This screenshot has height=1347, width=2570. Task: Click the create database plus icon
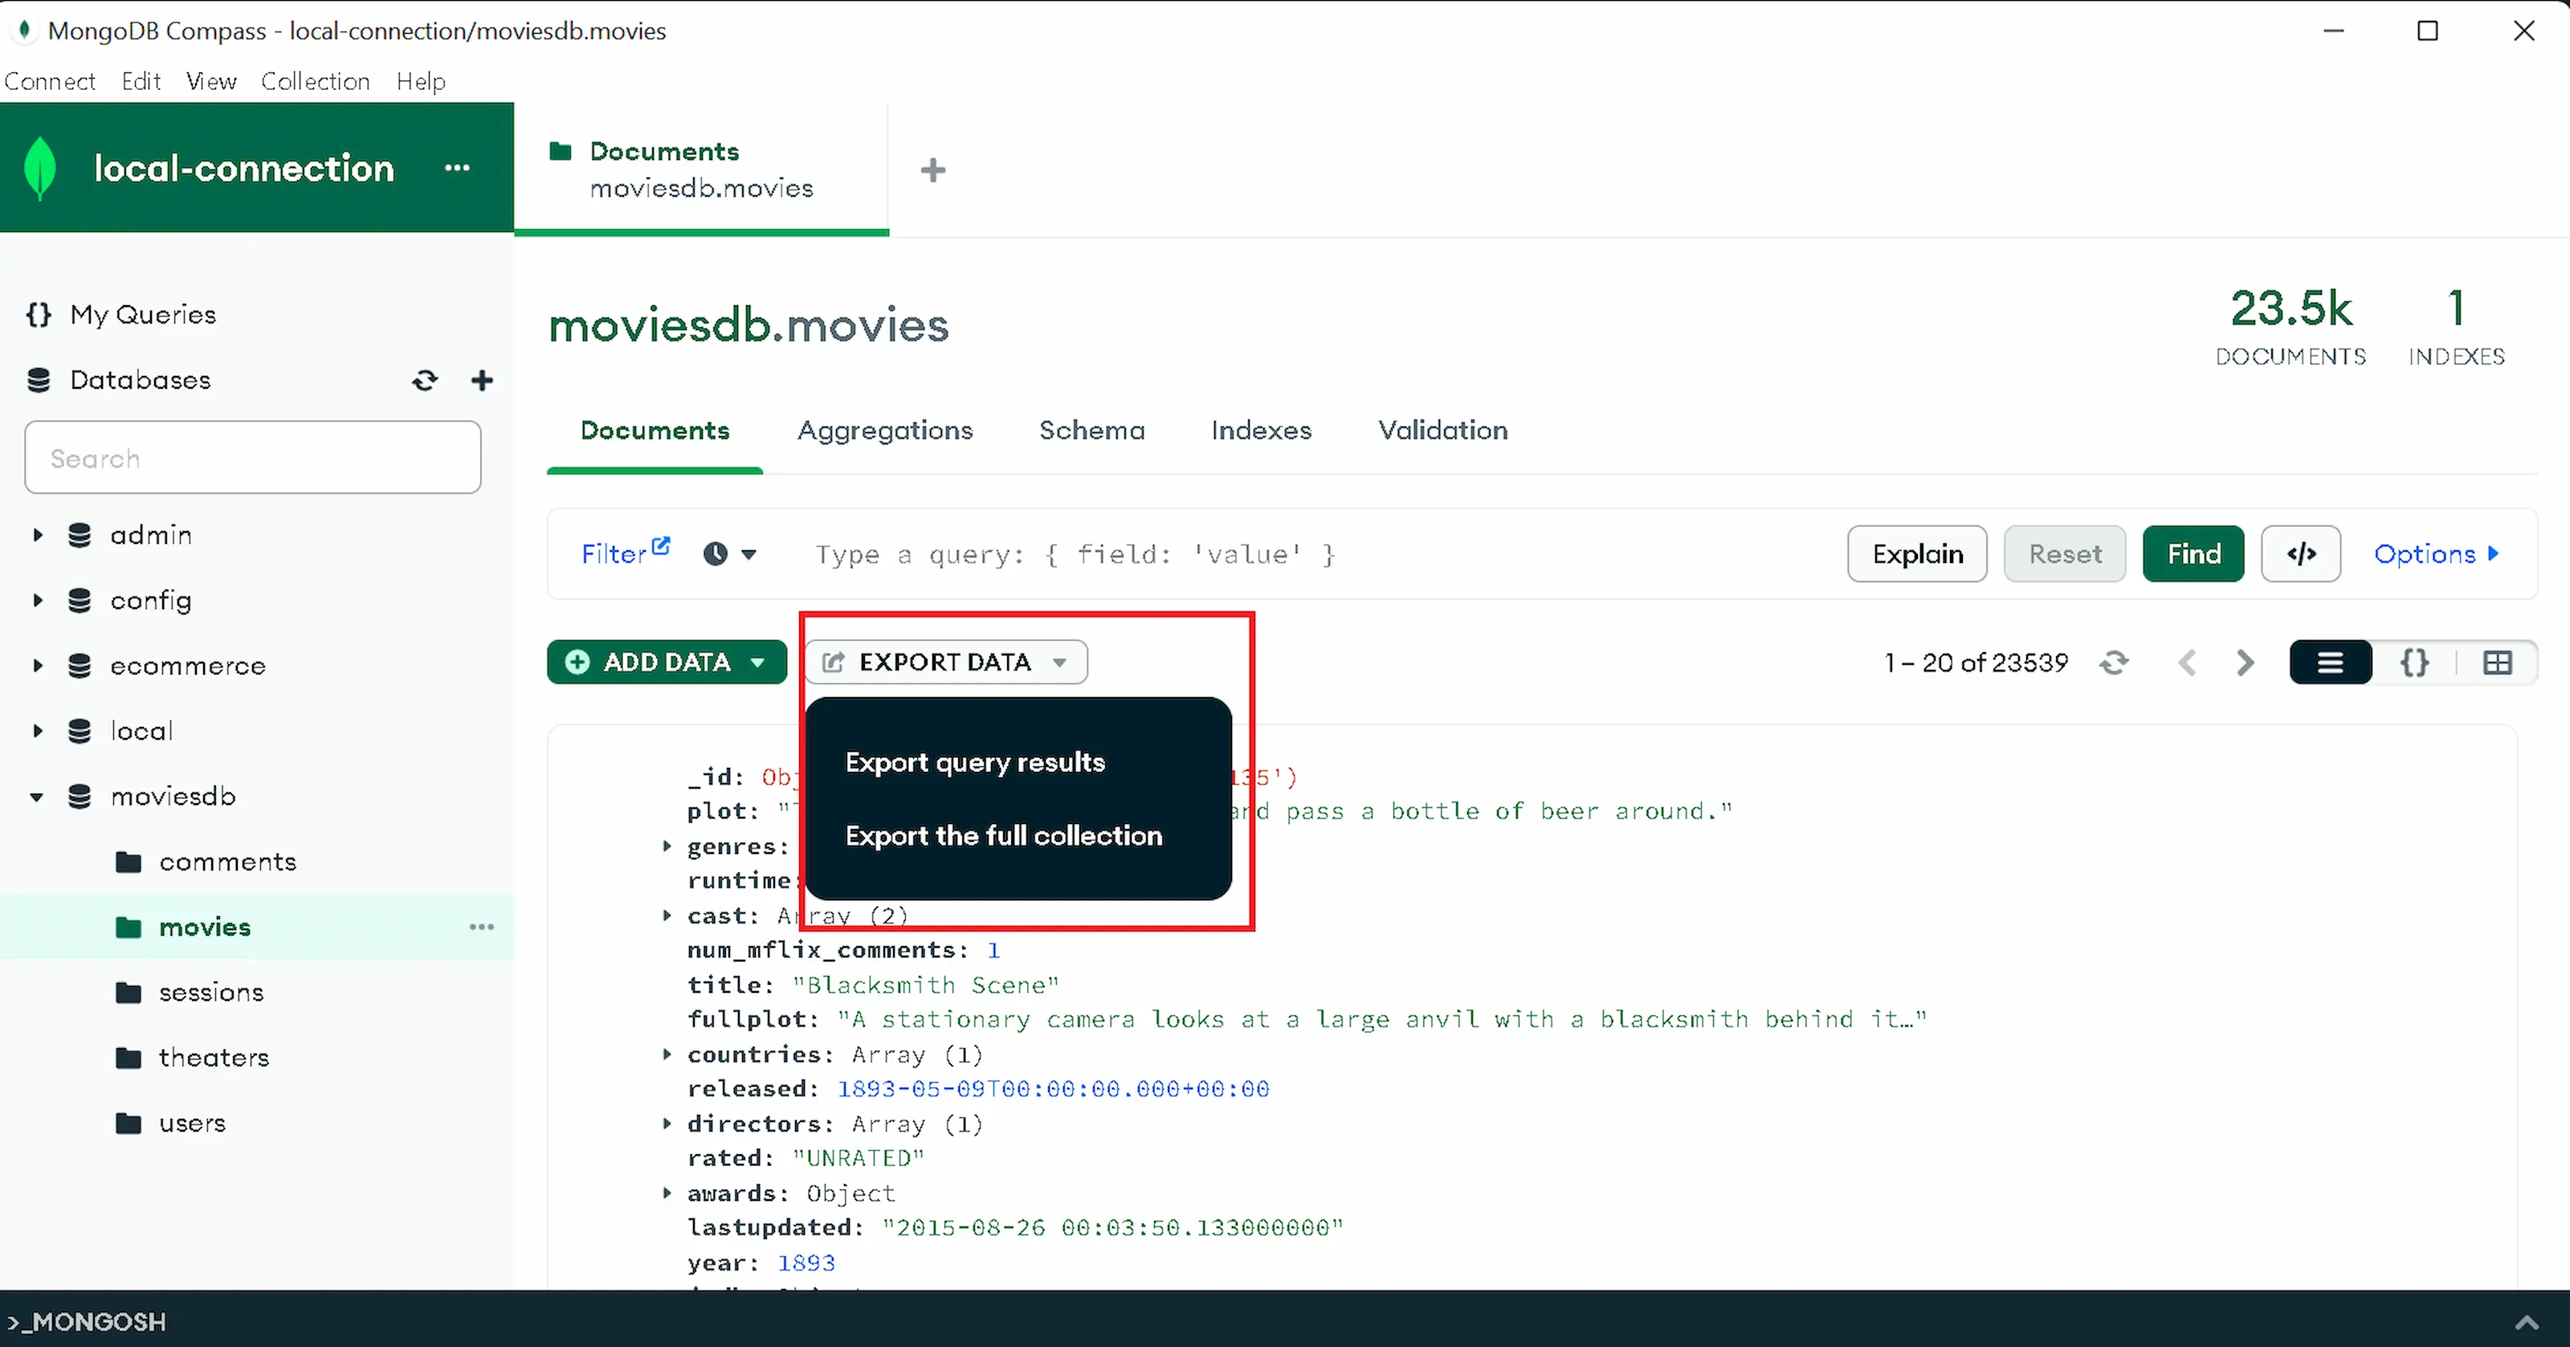[482, 380]
